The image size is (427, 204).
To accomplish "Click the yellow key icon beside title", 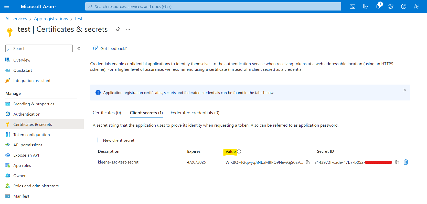I will (9, 32).
